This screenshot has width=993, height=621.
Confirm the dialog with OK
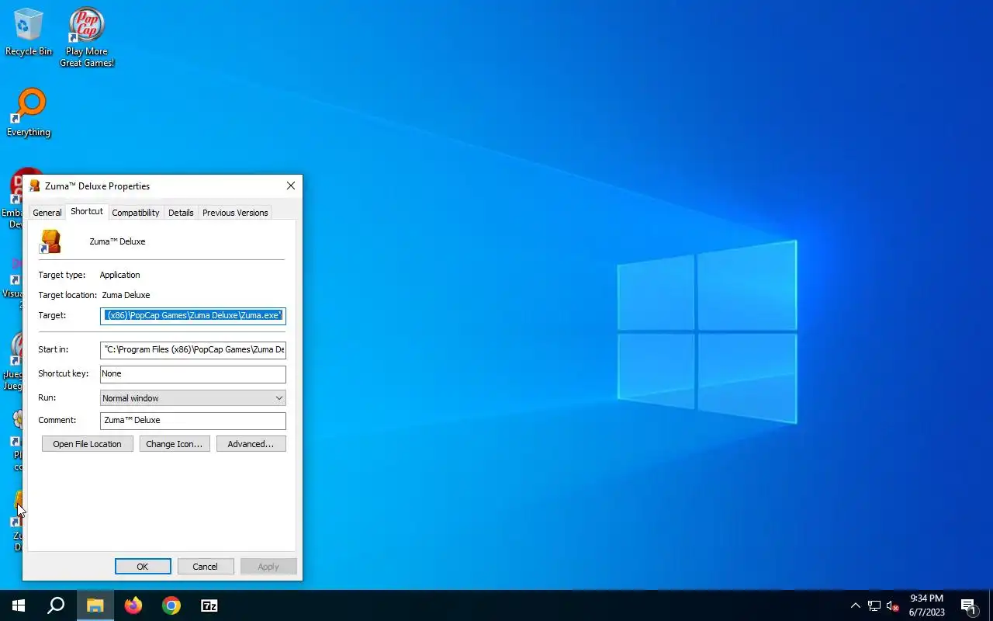[143, 567]
